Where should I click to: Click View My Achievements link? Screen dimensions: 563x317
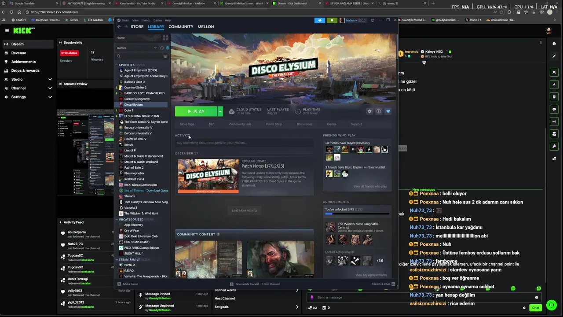click(371, 275)
